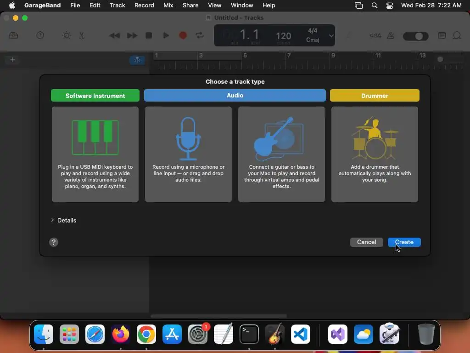Expand the Details disclosure arrow
The height and width of the screenshot is (353, 470).
[52, 220]
